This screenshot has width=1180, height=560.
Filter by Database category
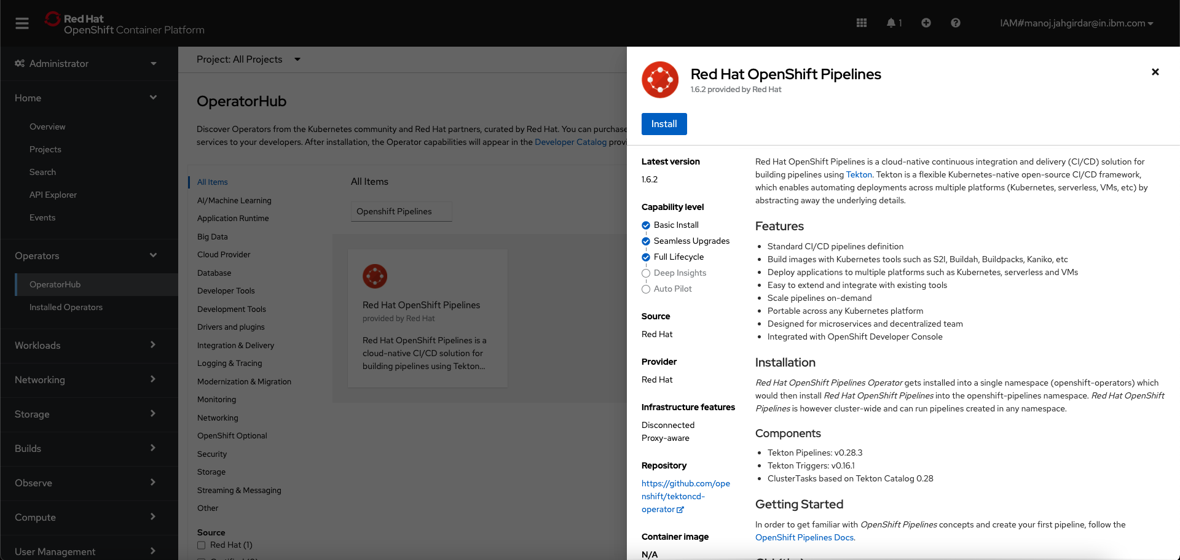214,273
